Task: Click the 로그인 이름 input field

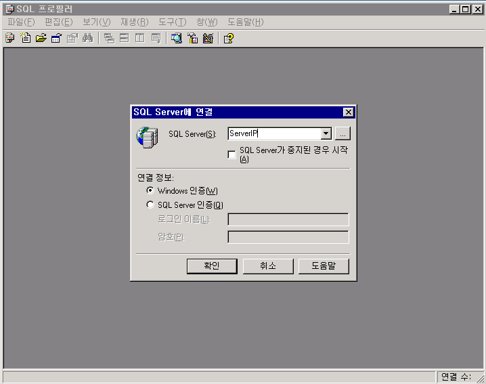Action: (288, 219)
